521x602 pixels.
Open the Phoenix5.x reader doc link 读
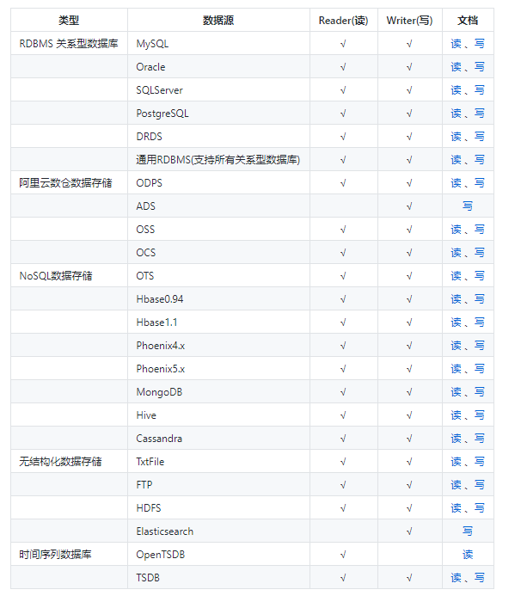(456, 369)
